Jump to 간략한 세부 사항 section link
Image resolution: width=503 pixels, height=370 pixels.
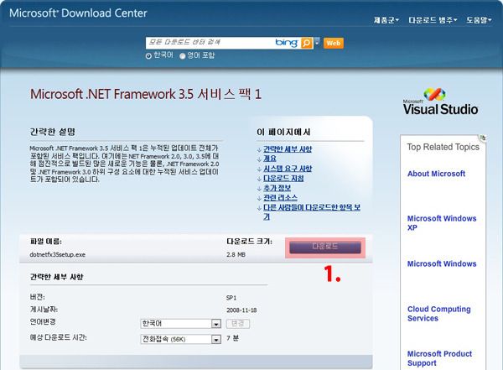point(288,149)
